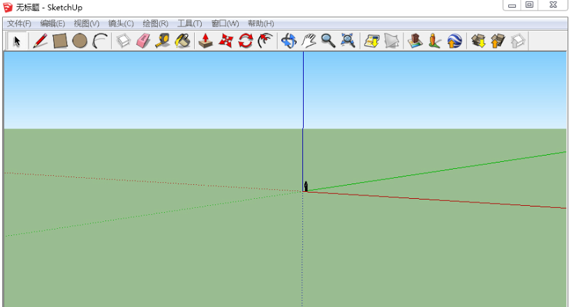The width and height of the screenshot is (569, 307).
Task: Select the arrow Select tool
Action: coord(17,41)
